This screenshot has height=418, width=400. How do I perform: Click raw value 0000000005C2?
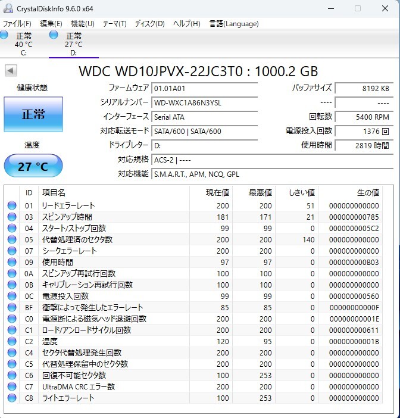[354, 229]
